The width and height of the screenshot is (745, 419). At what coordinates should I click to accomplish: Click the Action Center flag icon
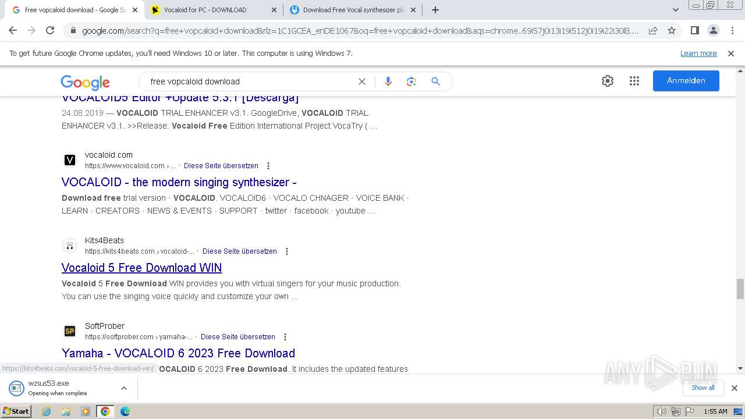[690, 411]
